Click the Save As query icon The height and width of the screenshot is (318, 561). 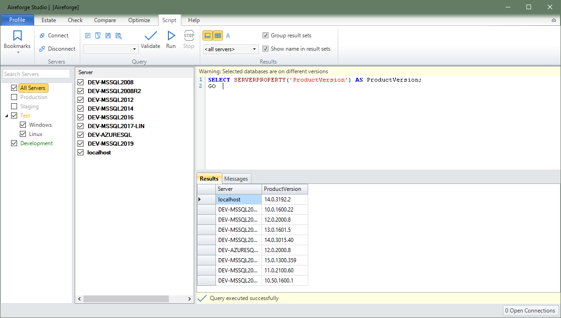click(x=119, y=35)
